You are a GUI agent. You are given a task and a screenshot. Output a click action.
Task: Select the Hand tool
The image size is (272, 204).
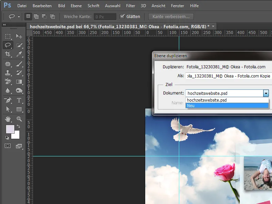[7, 119]
